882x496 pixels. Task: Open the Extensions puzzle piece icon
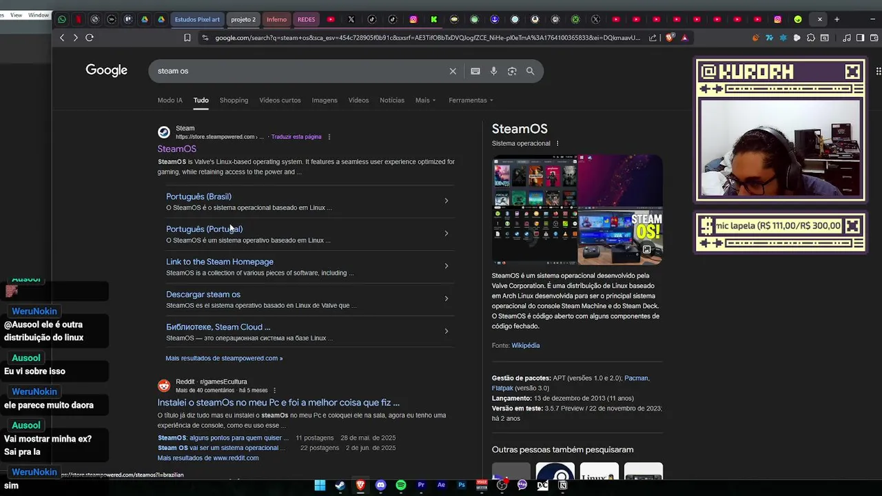point(810,38)
